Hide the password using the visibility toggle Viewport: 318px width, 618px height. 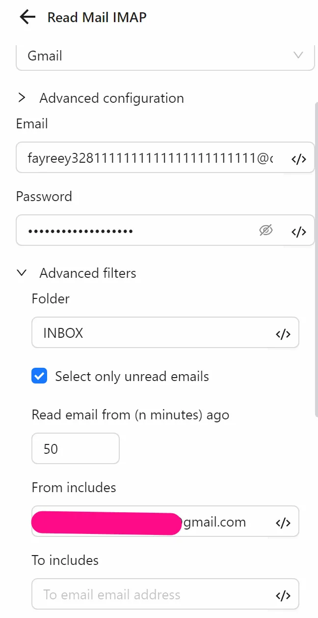coord(265,231)
